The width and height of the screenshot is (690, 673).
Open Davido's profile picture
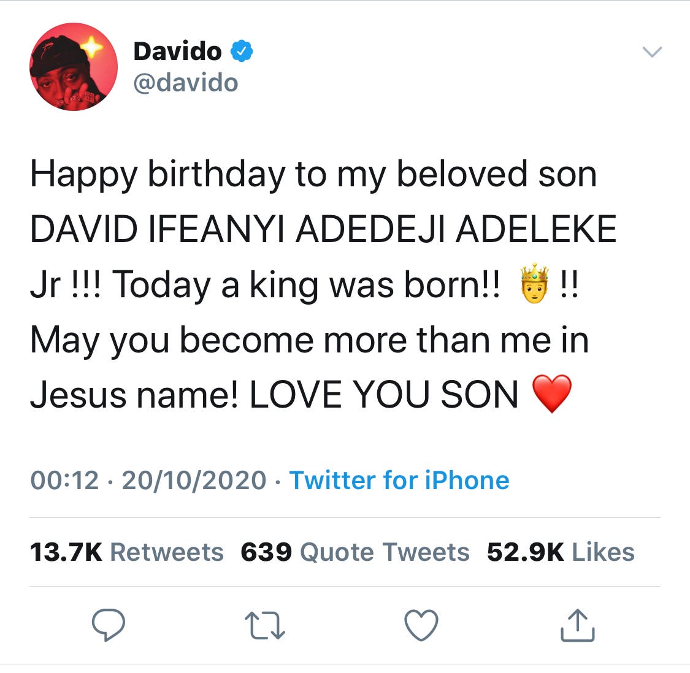point(74,67)
